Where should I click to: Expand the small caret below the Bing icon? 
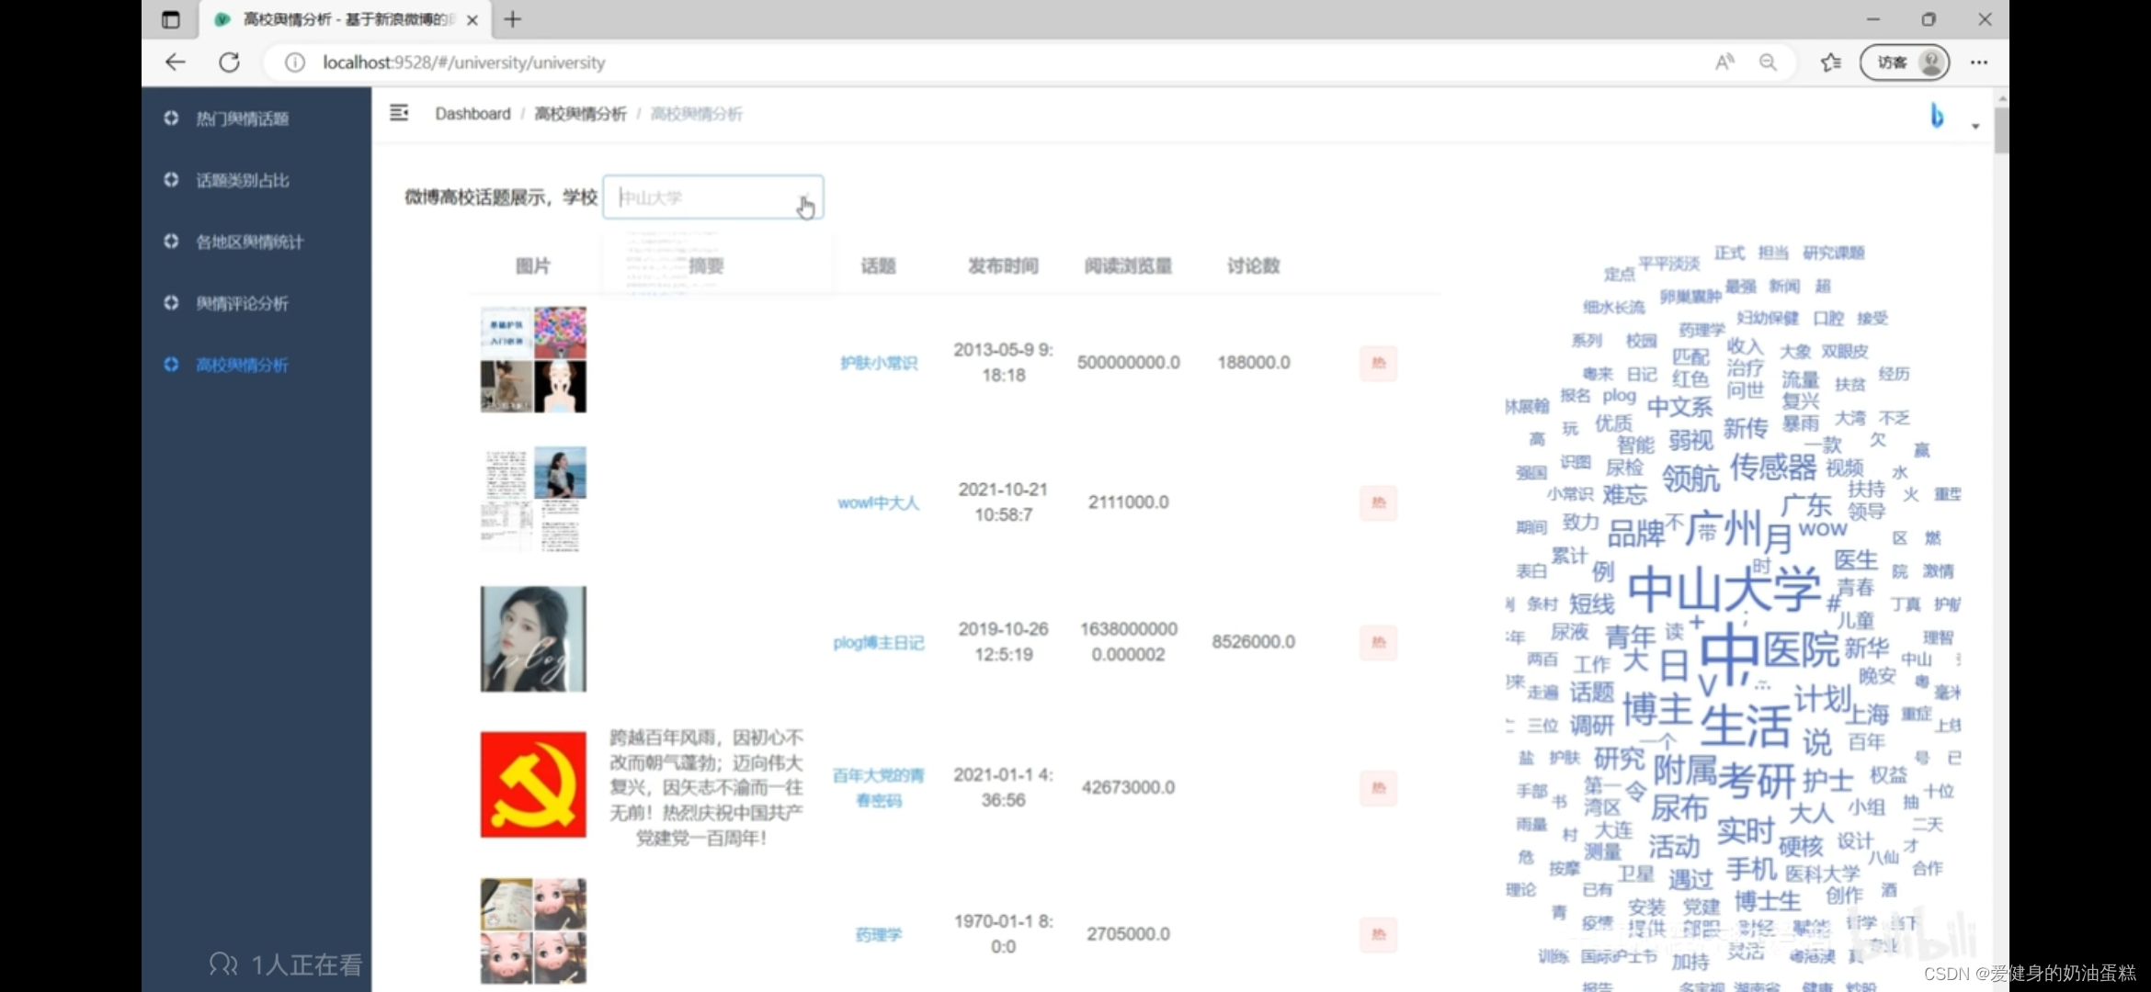pyautogui.click(x=1975, y=127)
